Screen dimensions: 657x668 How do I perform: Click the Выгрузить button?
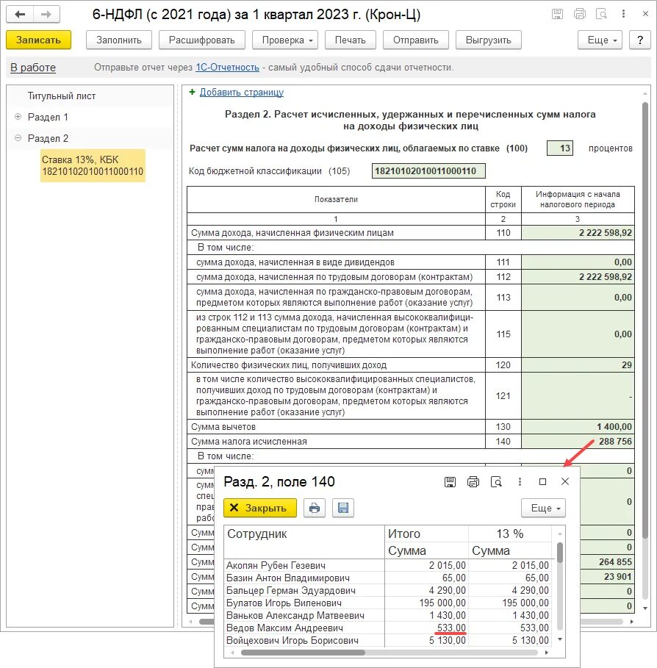pos(488,40)
